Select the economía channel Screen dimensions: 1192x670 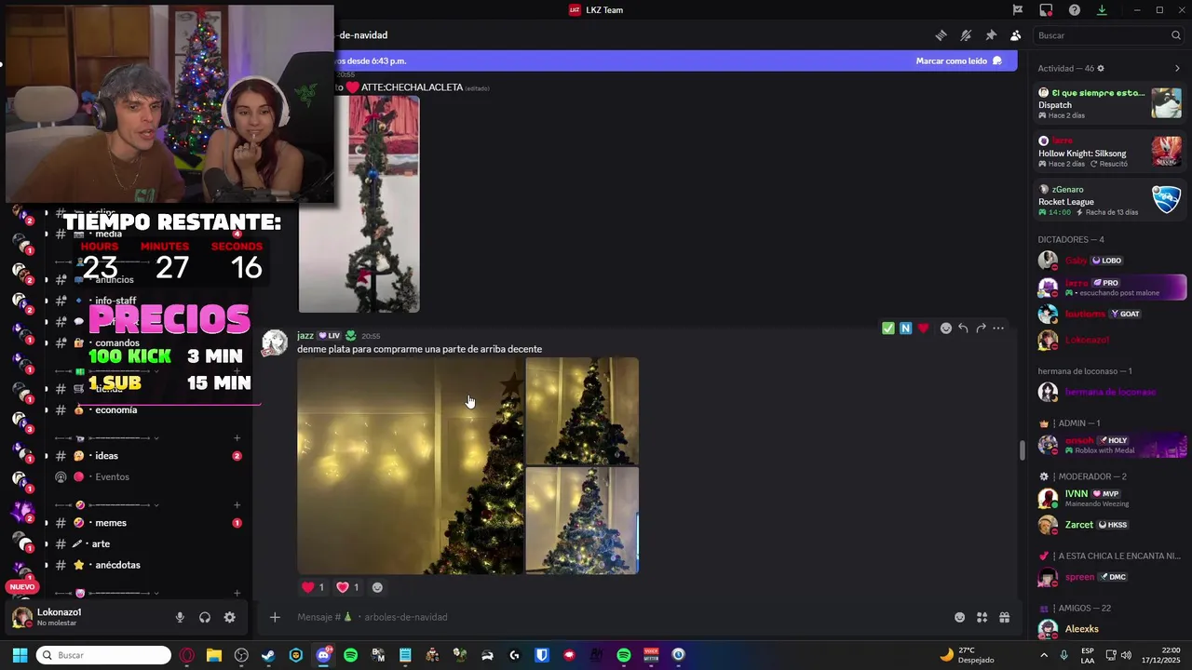(148, 410)
